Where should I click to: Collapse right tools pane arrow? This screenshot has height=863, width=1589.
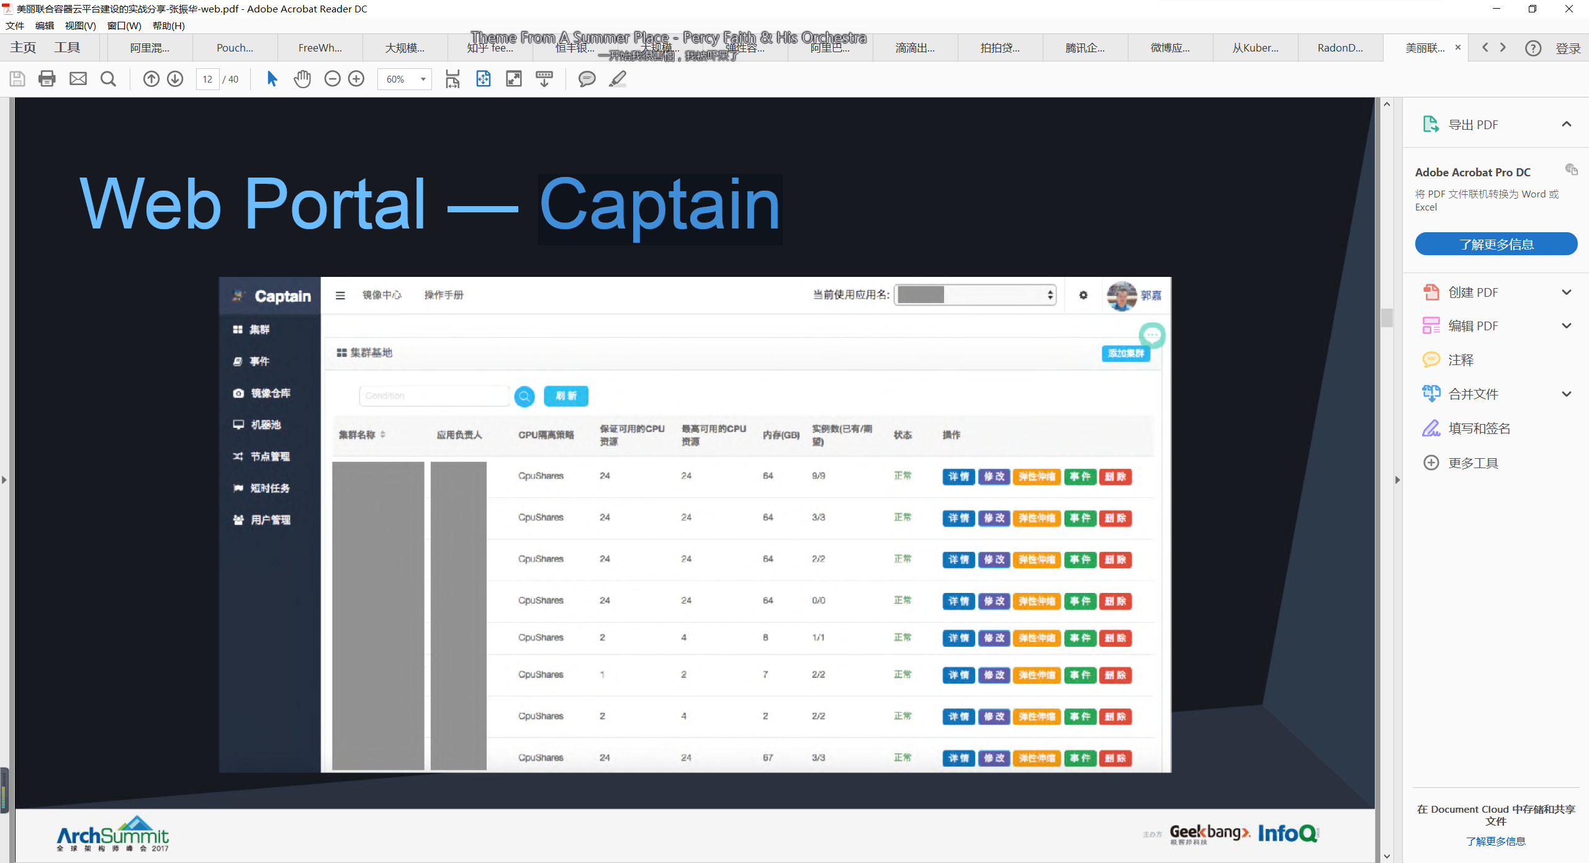[x=1397, y=480]
